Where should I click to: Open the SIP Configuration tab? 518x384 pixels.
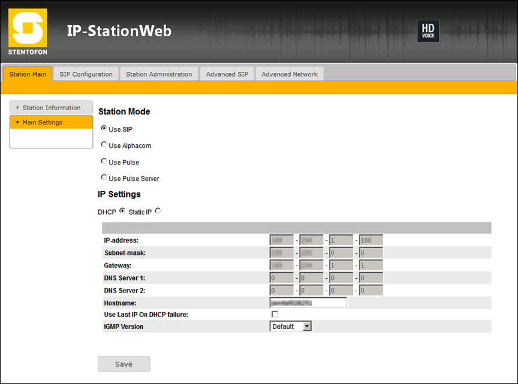tap(86, 74)
